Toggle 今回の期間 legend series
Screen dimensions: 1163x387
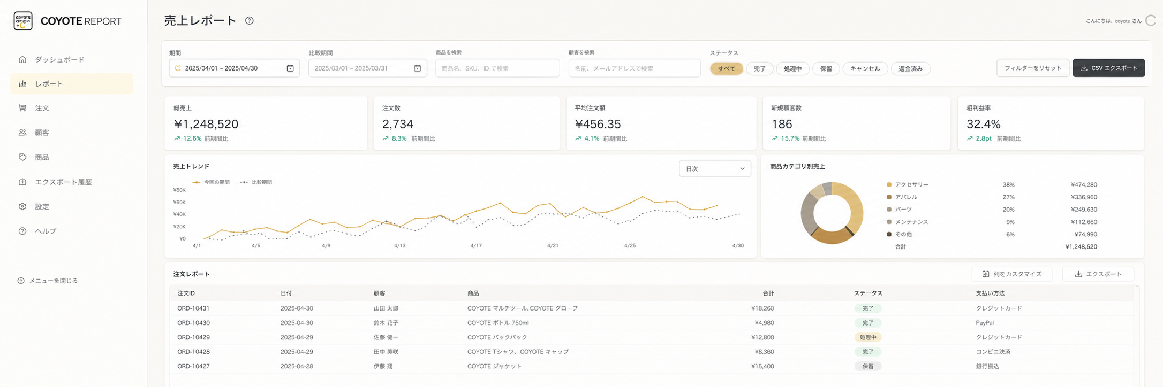(211, 182)
